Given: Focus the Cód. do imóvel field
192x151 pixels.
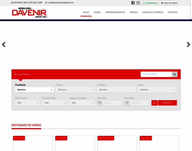Looking at the screenshot, I should (x=156, y=74).
